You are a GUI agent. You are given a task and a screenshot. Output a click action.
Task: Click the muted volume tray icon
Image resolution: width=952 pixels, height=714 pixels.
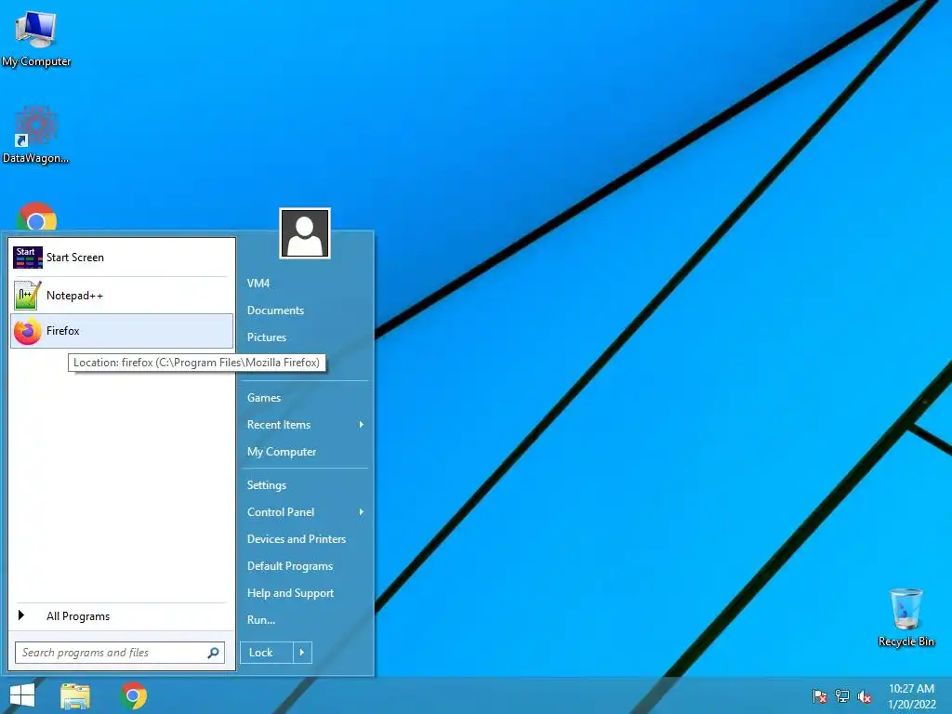click(x=865, y=696)
